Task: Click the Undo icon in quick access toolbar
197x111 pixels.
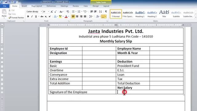Action: click(x=10, y=2)
